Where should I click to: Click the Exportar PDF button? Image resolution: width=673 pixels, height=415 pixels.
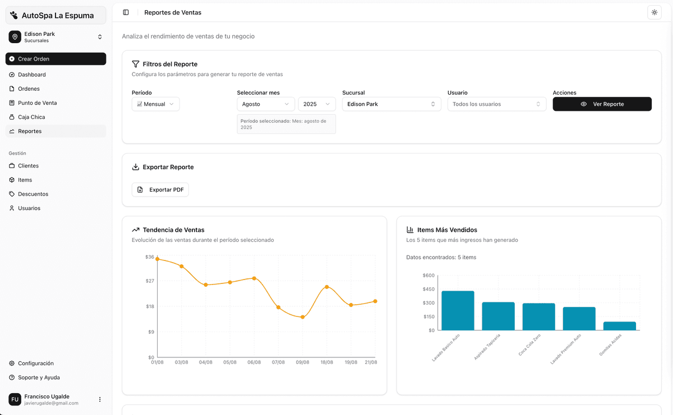click(x=160, y=190)
